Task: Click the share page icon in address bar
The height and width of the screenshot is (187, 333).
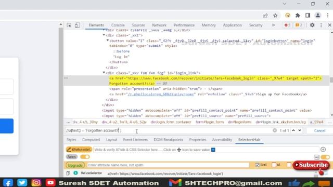Action: [265, 16]
